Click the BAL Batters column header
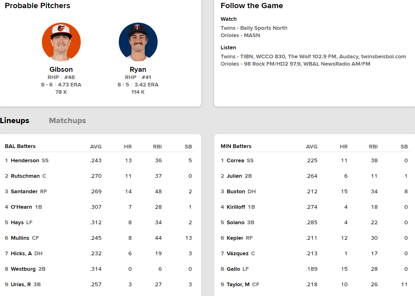Image resolution: width=415 pixels, height=296 pixels. [x=20, y=146]
